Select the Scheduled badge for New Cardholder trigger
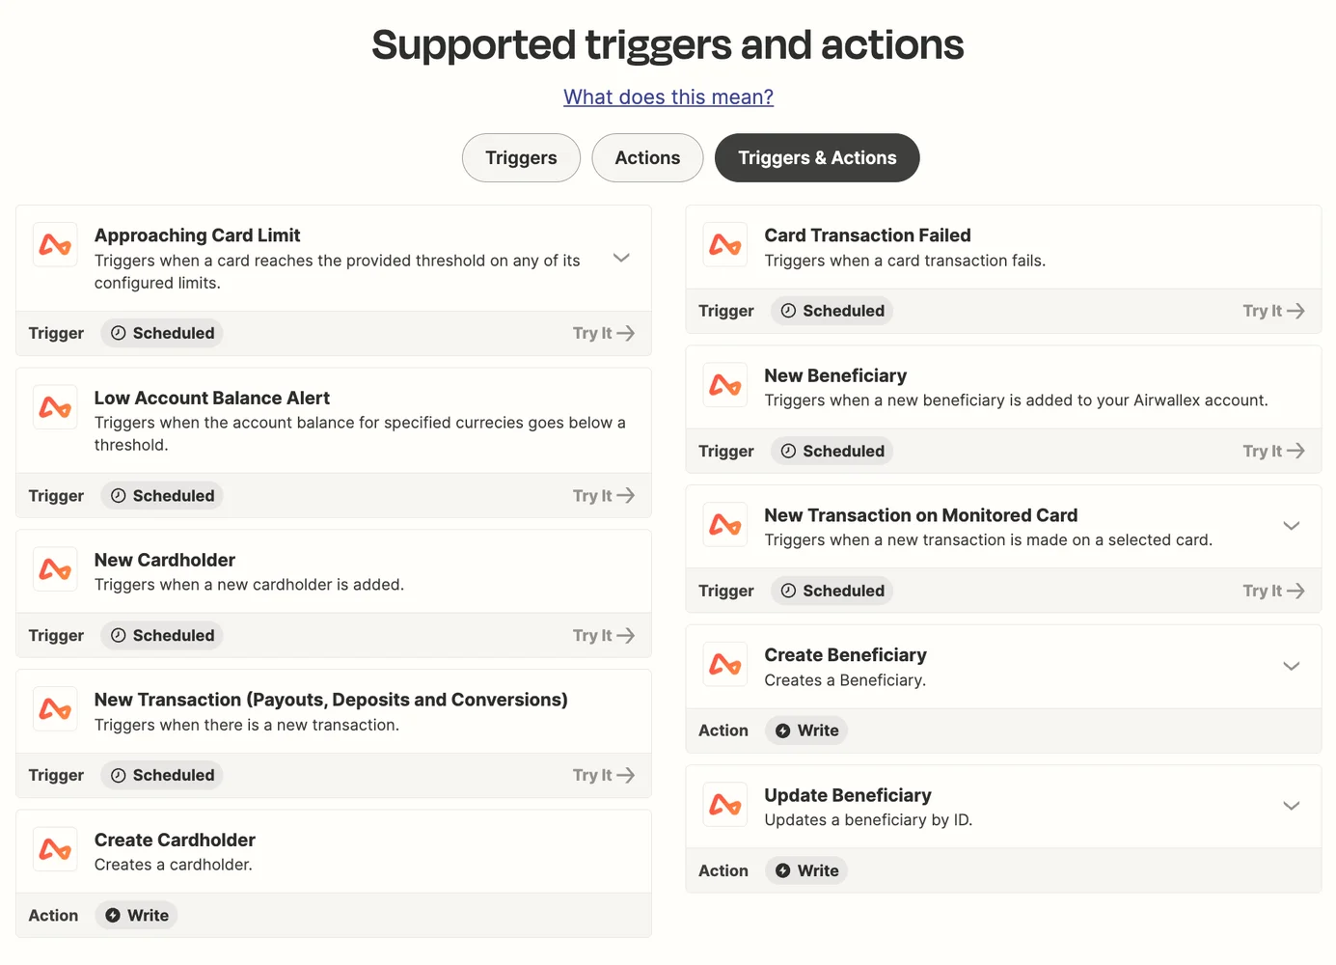The width and height of the screenshot is (1336, 965). 161,635
